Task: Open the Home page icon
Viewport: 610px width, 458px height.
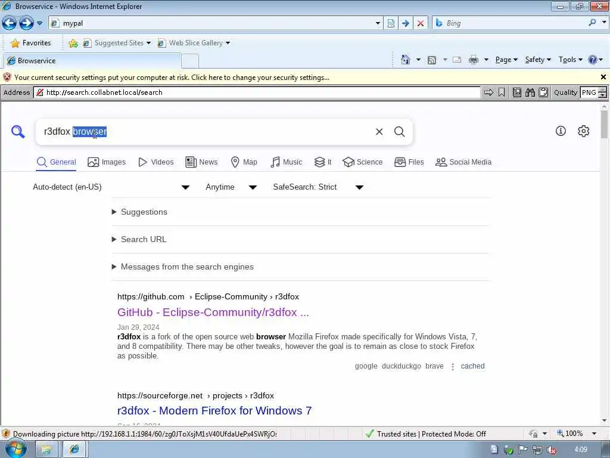Action: [405, 60]
